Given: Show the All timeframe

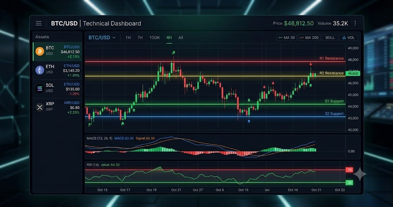Looking at the screenshot, I should (181, 37).
